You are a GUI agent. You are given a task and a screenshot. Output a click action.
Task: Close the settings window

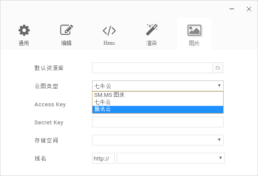249,9
